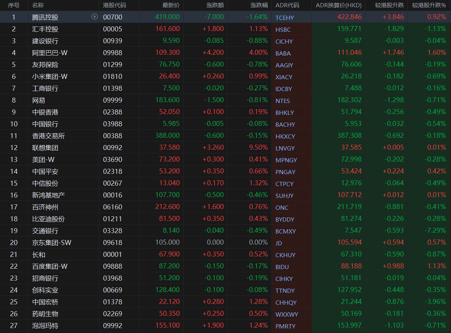This screenshot has width=451, height=333.
Task: Sort by ADR换算价(HKD) column header
Action: pyautogui.click(x=339, y=5)
